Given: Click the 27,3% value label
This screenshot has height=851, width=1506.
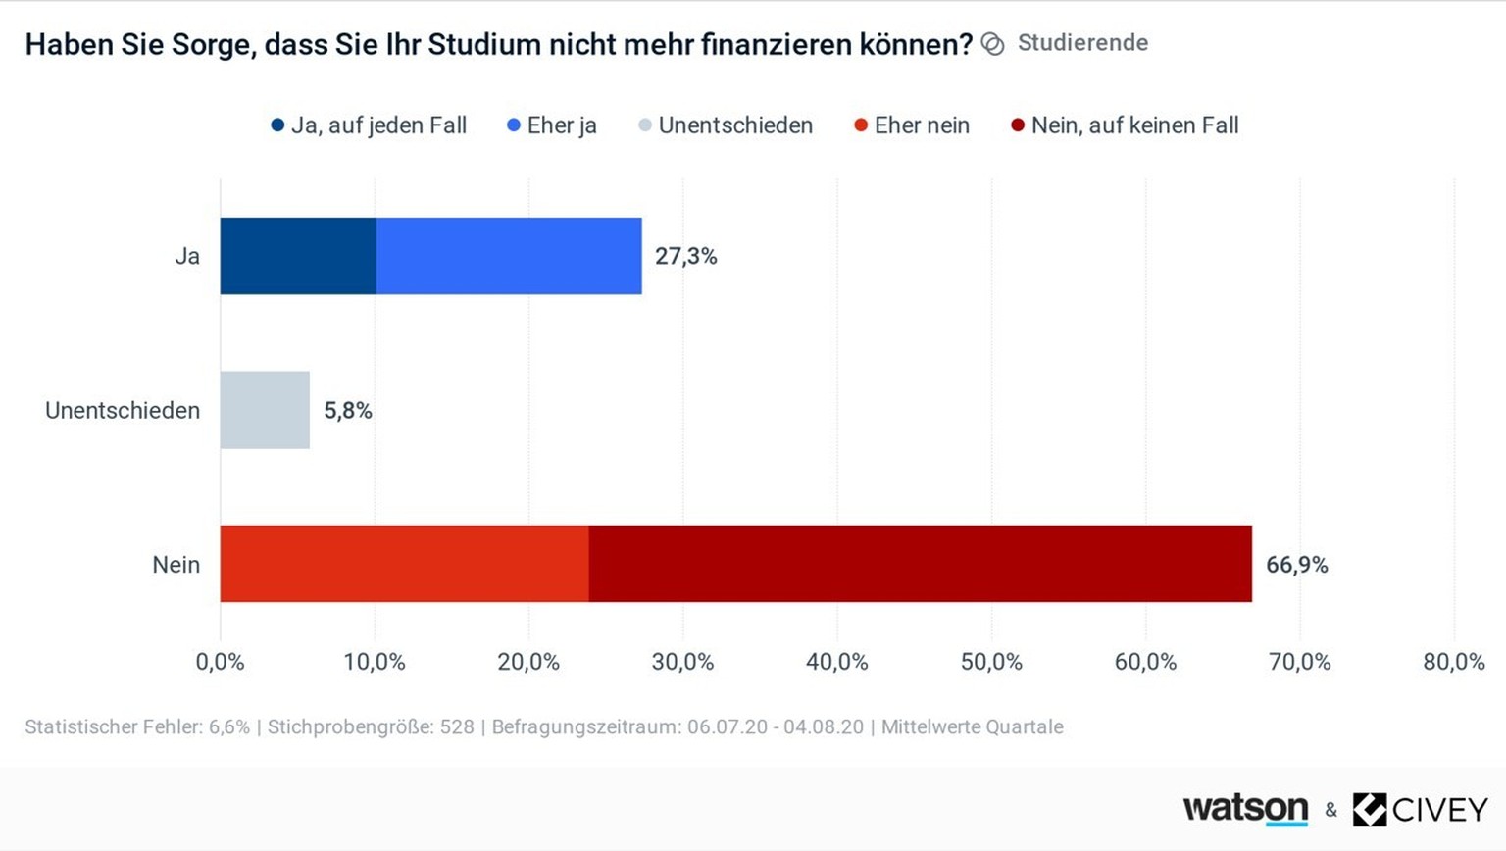Looking at the screenshot, I should pos(686,257).
